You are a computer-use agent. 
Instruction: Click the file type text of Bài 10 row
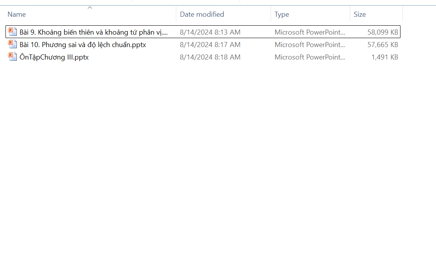pos(310,45)
